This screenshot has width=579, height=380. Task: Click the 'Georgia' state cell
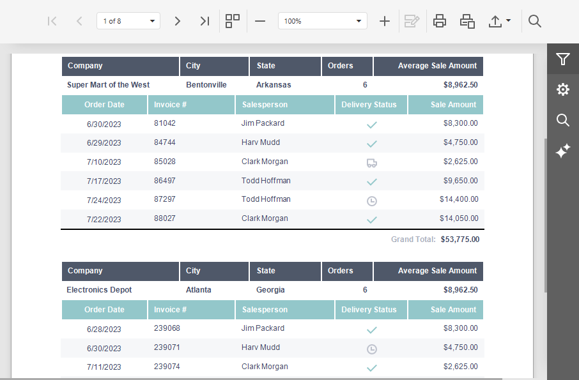270,290
